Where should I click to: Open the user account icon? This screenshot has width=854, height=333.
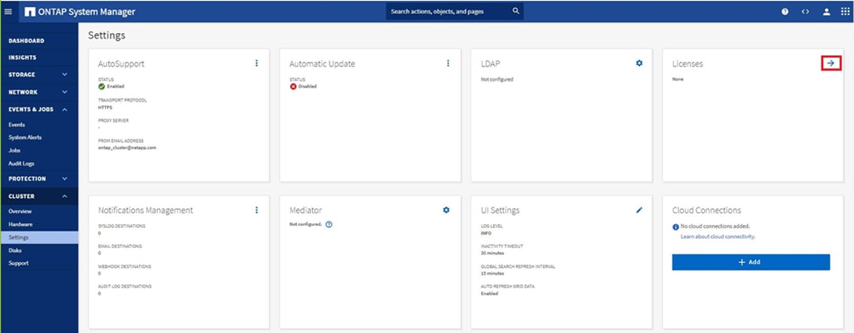pyautogui.click(x=827, y=12)
